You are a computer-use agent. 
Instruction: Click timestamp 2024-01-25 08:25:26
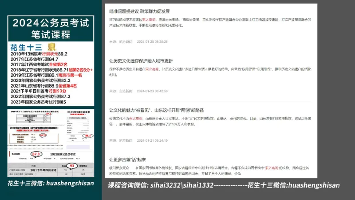pos(152,42)
